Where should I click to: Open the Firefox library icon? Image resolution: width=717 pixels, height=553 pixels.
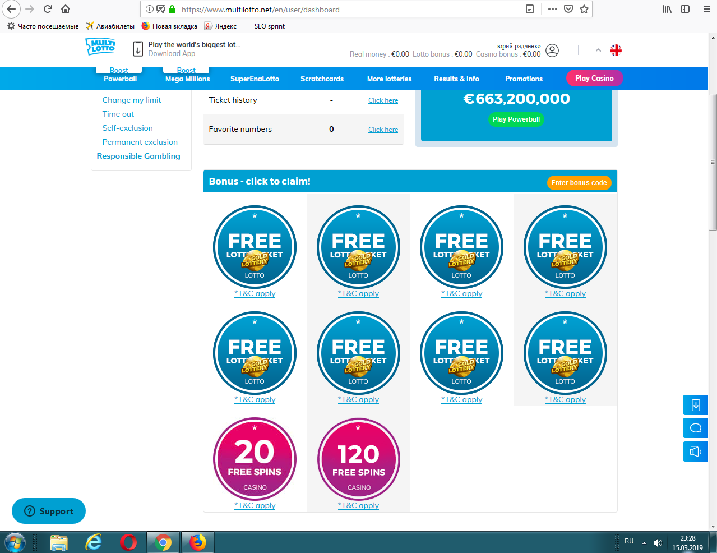[x=667, y=9]
